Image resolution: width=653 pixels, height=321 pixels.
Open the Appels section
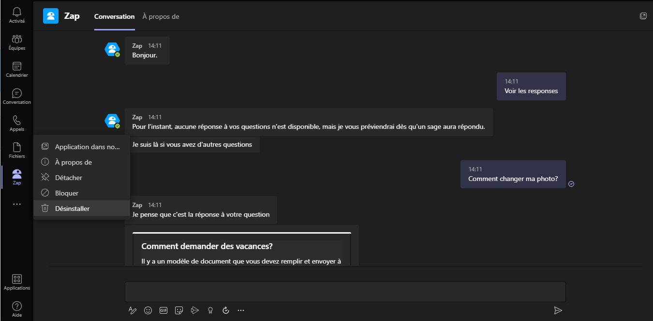pyautogui.click(x=17, y=123)
